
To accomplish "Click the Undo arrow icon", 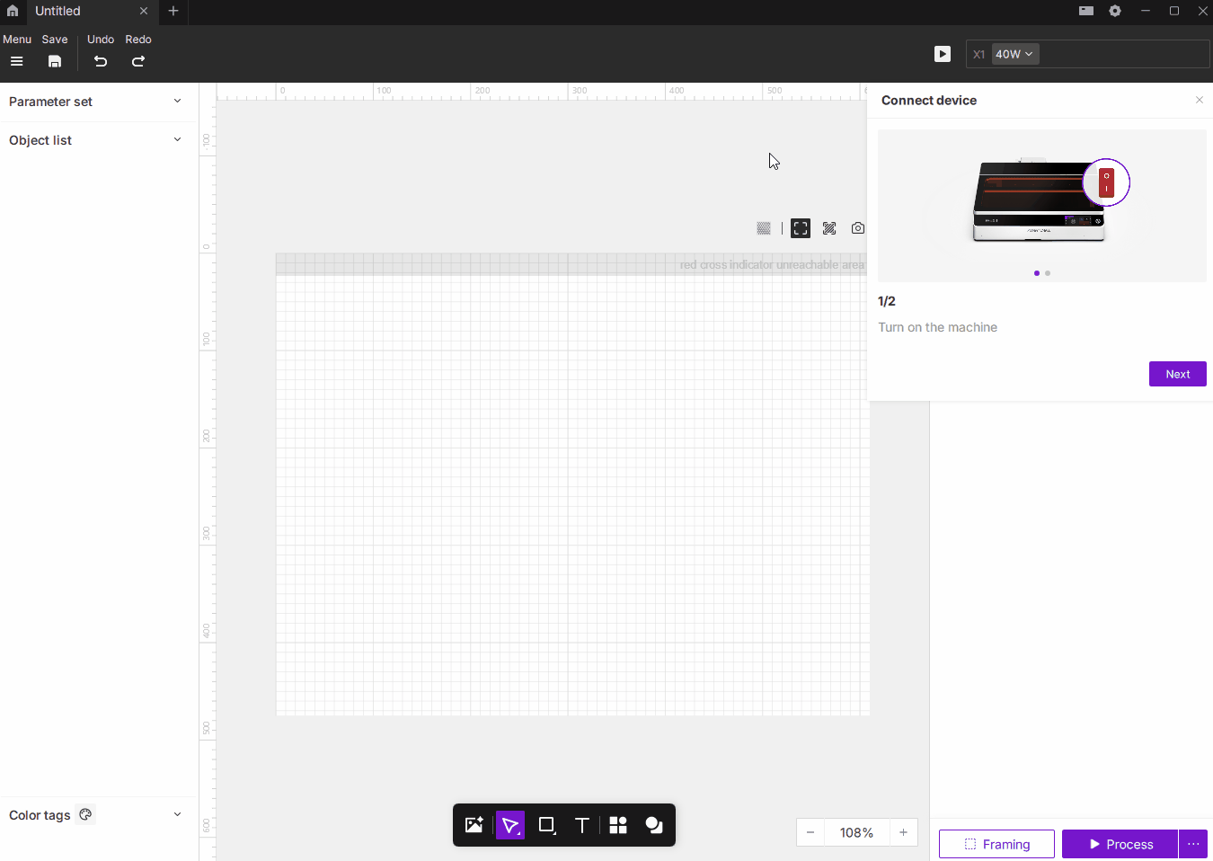I will (x=101, y=61).
